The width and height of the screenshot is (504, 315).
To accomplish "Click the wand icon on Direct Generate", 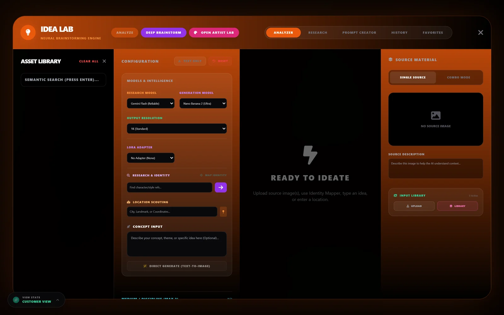I will pyautogui.click(x=145, y=266).
